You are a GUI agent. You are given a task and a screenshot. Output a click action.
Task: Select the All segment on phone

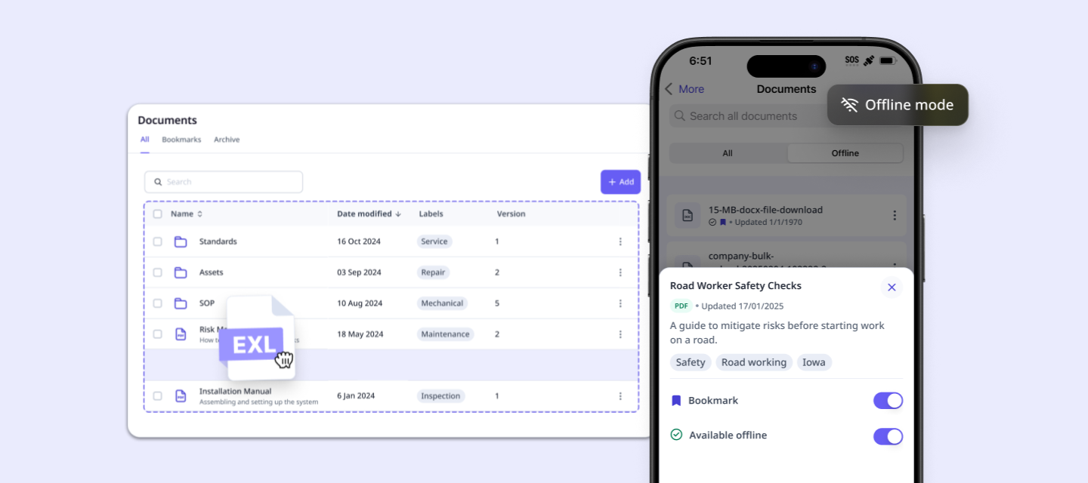(x=728, y=153)
